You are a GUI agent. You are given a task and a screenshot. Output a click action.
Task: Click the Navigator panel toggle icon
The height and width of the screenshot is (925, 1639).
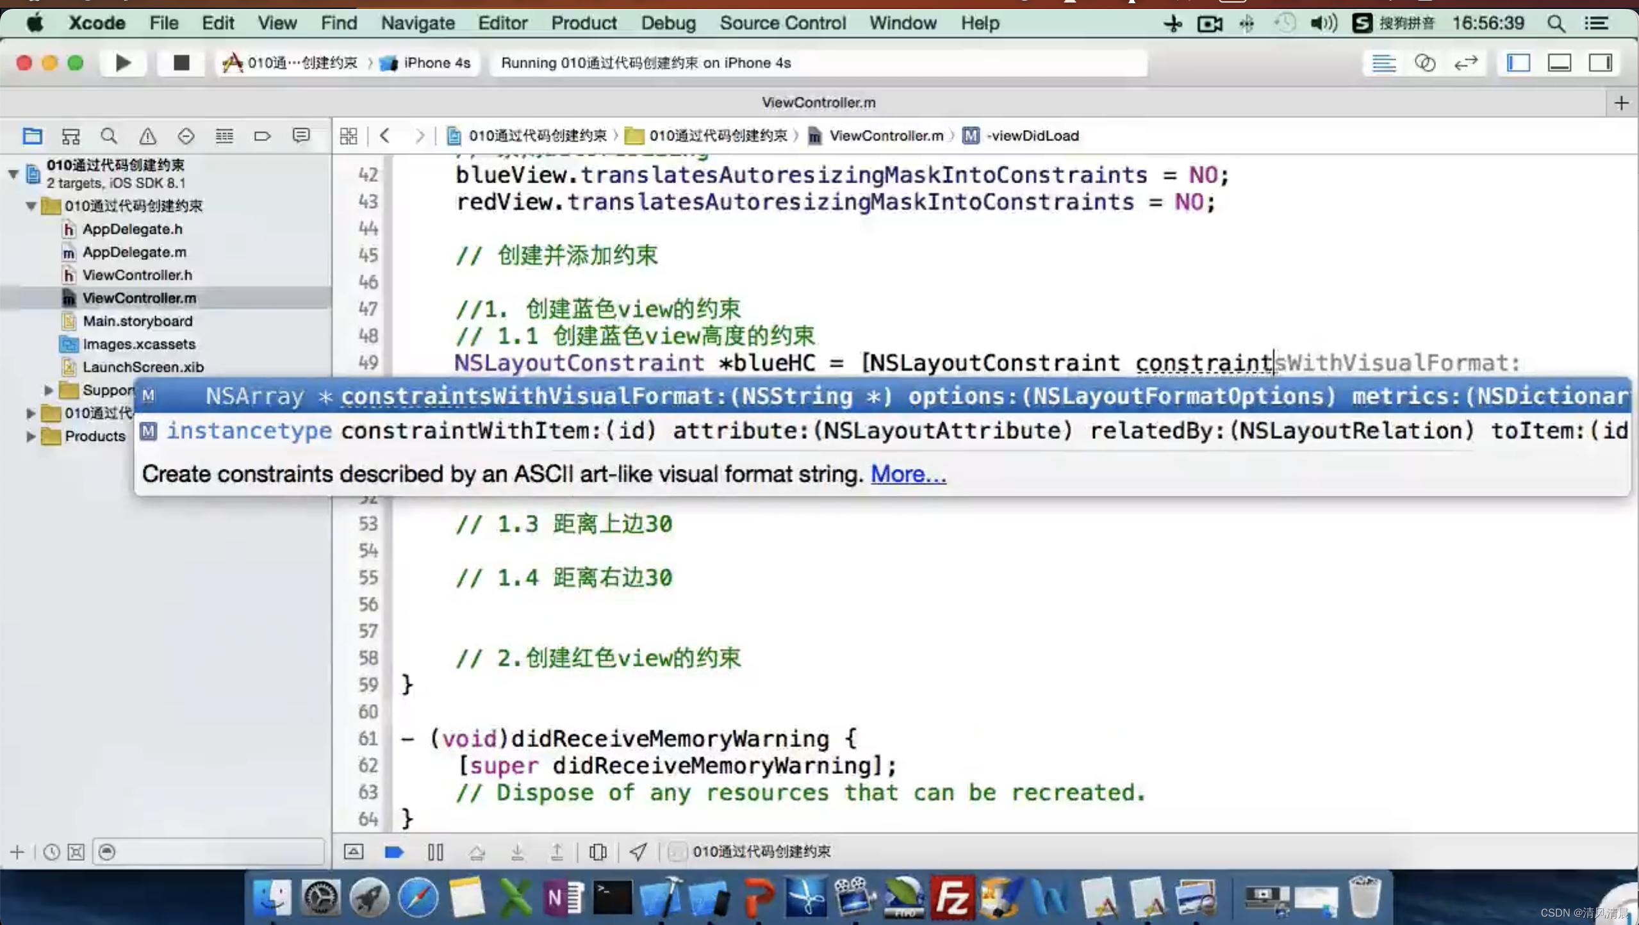point(1519,62)
